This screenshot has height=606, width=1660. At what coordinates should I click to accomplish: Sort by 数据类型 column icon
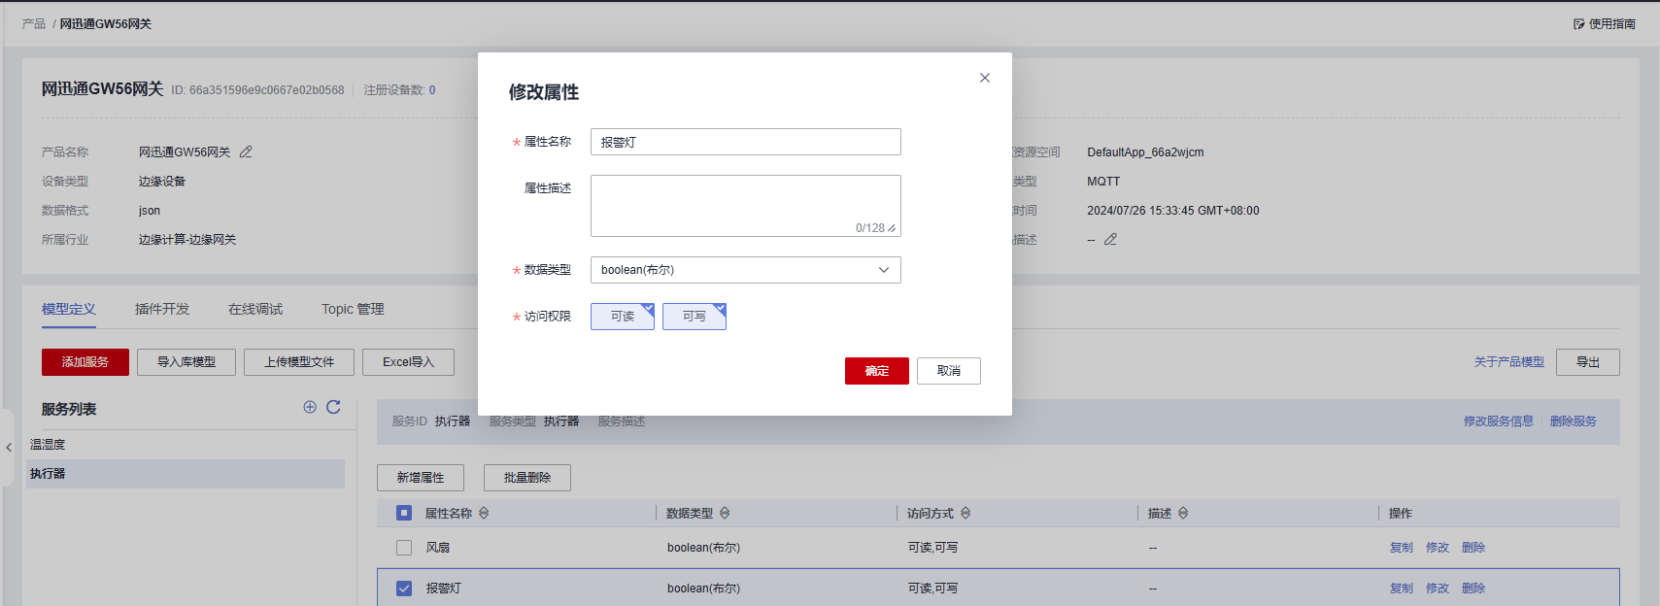coord(725,514)
